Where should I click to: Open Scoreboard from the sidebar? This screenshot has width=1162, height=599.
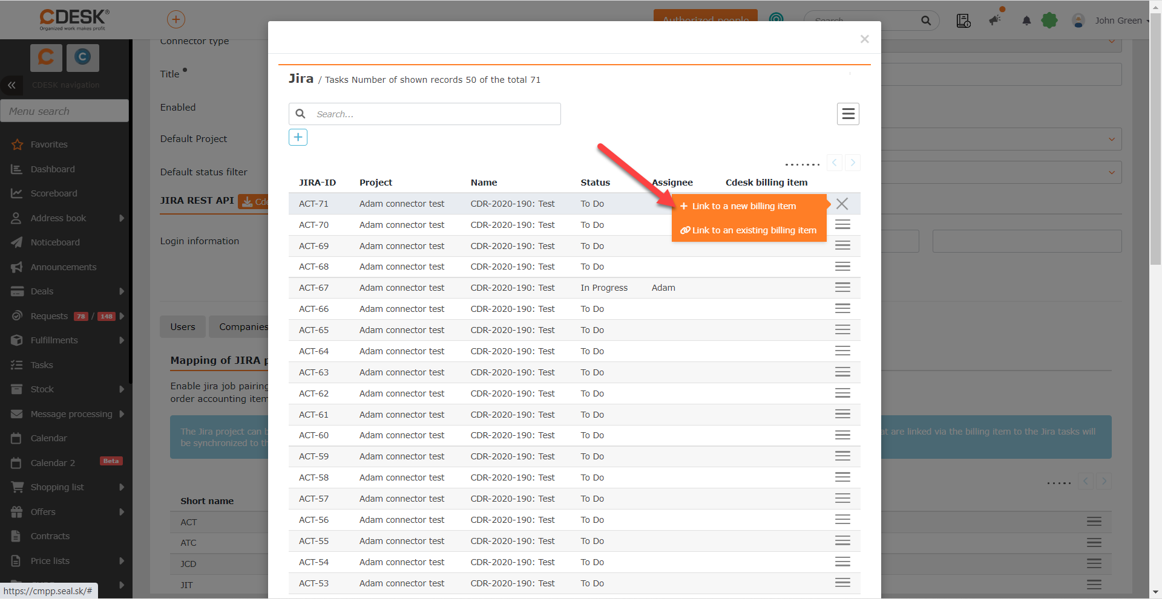pyautogui.click(x=54, y=193)
